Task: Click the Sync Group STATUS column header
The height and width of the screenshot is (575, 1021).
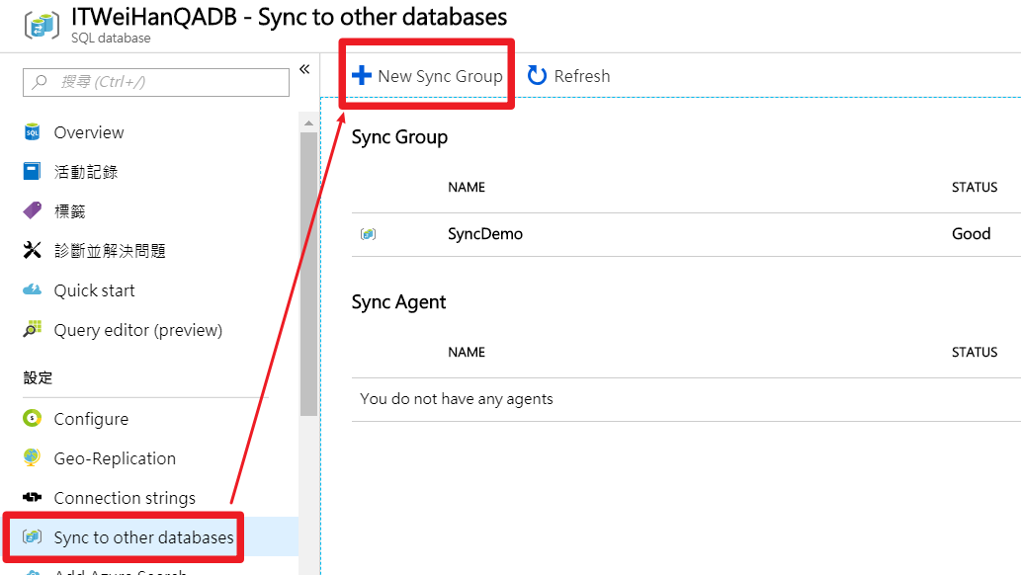Action: [x=975, y=188]
